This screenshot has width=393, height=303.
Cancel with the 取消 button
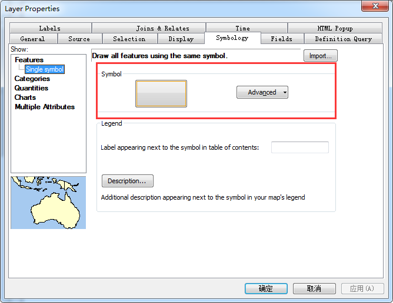tap(314, 288)
